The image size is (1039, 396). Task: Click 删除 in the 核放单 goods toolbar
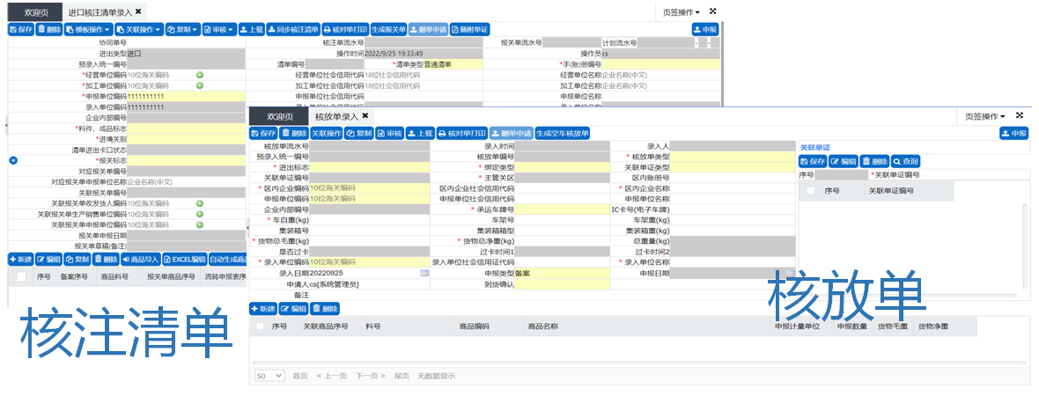(x=325, y=309)
